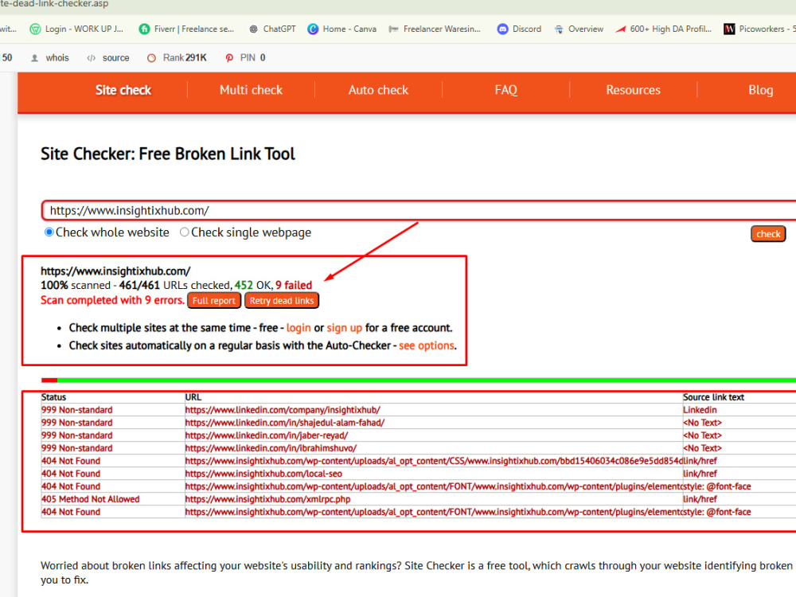Open the Auto check tab
796x597 pixels.
click(378, 90)
